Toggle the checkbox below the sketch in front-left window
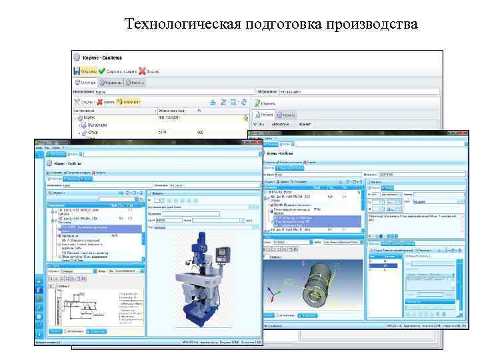This screenshot has width=480, height=360. click(x=65, y=331)
